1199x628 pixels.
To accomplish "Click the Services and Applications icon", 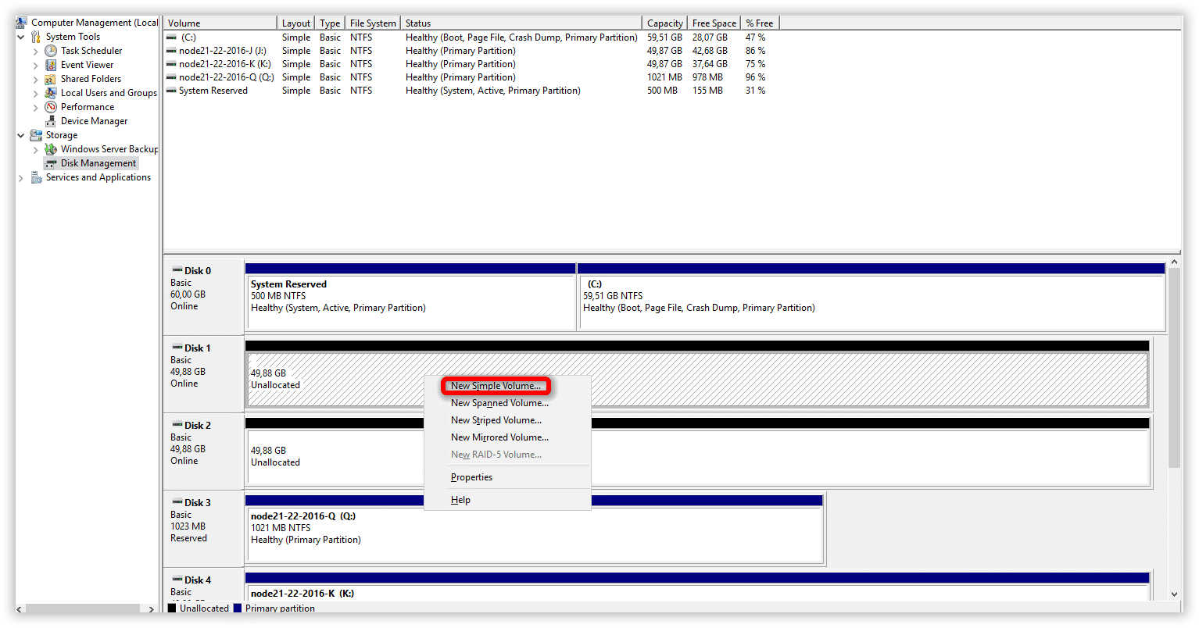I will click(x=36, y=177).
